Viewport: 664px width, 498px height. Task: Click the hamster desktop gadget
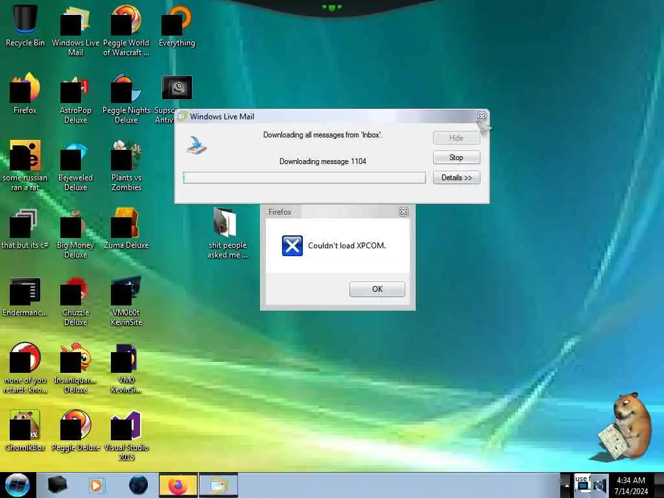pyautogui.click(x=625, y=425)
